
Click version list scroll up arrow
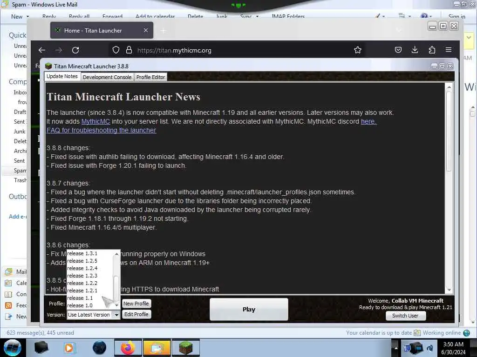tap(116, 254)
